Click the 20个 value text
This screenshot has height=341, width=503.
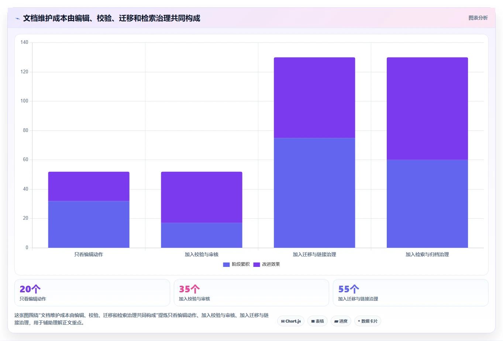point(30,289)
